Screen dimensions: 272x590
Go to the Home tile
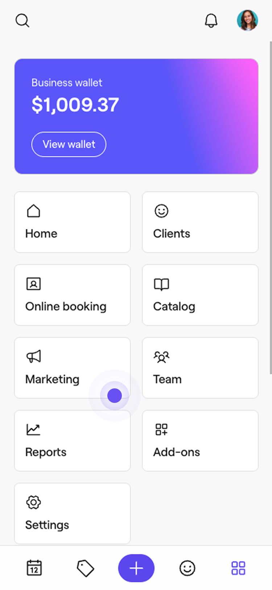(x=72, y=222)
